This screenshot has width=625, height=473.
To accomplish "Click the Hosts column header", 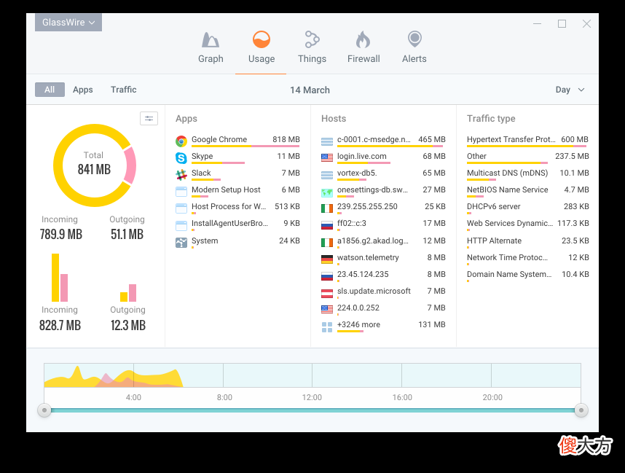I will pyautogui.click(x=334, y=119).
